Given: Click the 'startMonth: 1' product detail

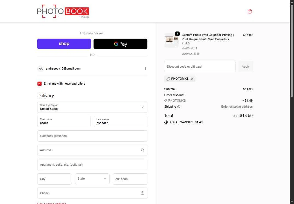Looking at the screenshot, I should coord(189,48).
